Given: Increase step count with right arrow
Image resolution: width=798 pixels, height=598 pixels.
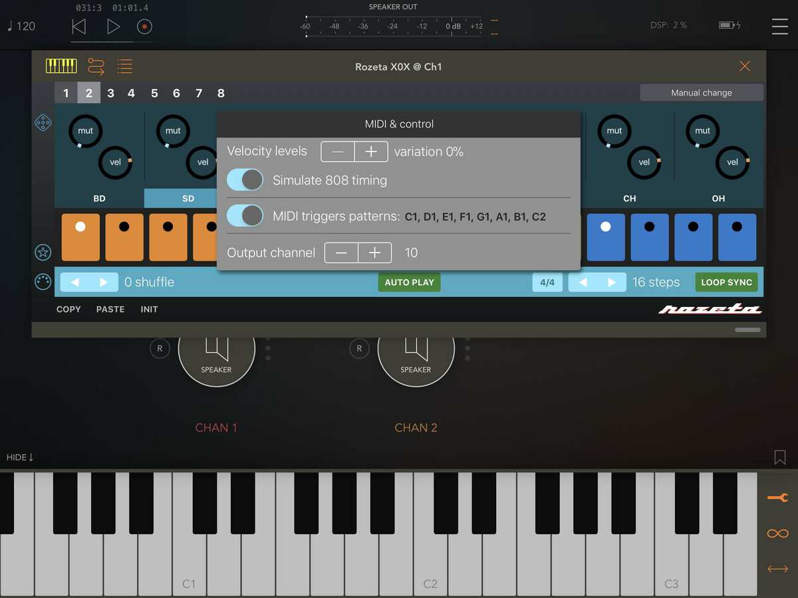Looking at the screenshot, I should click(612, 282).
